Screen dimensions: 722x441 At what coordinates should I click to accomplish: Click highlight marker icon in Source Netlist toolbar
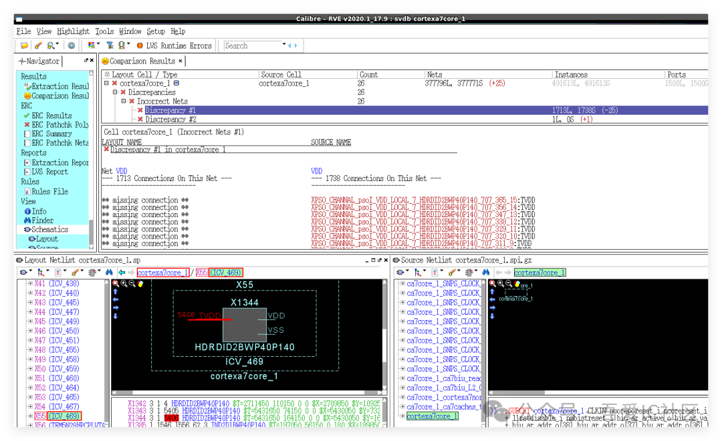pyautogui.click(x=452, y=273)
